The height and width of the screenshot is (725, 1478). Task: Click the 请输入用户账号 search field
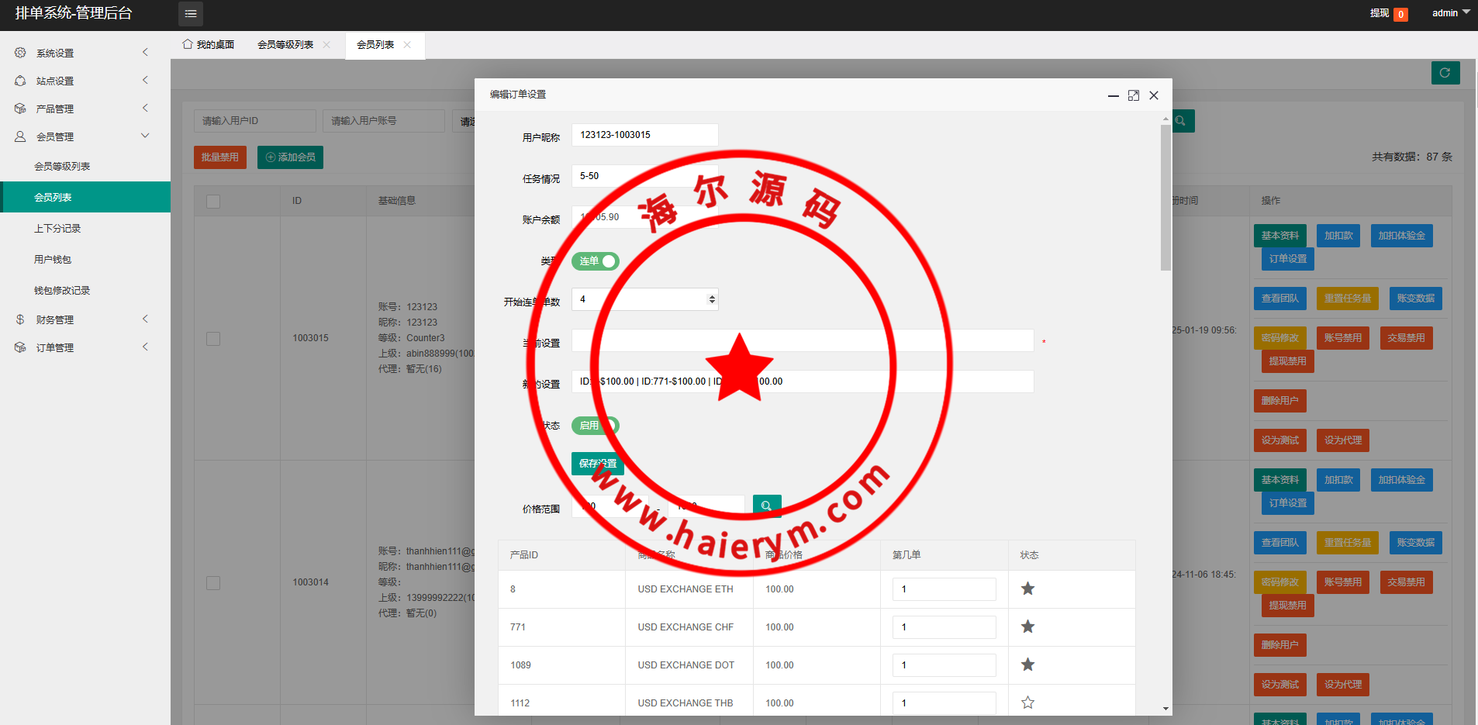coord(384,121)
